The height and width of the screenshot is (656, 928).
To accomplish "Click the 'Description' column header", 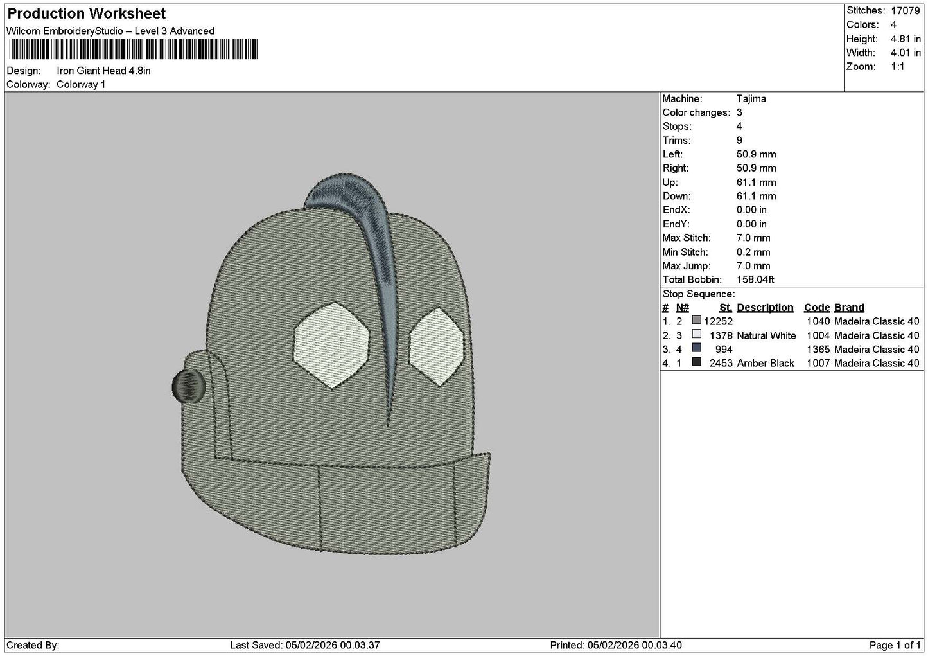I will (765, 308).
